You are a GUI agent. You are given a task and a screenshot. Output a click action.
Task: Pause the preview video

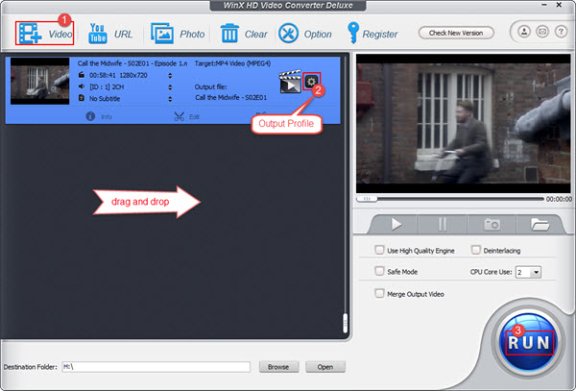coord(443,224)
